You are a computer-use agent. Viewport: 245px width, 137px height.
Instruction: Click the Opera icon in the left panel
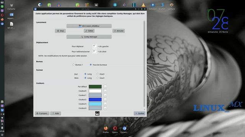click(x=2, y=15)
